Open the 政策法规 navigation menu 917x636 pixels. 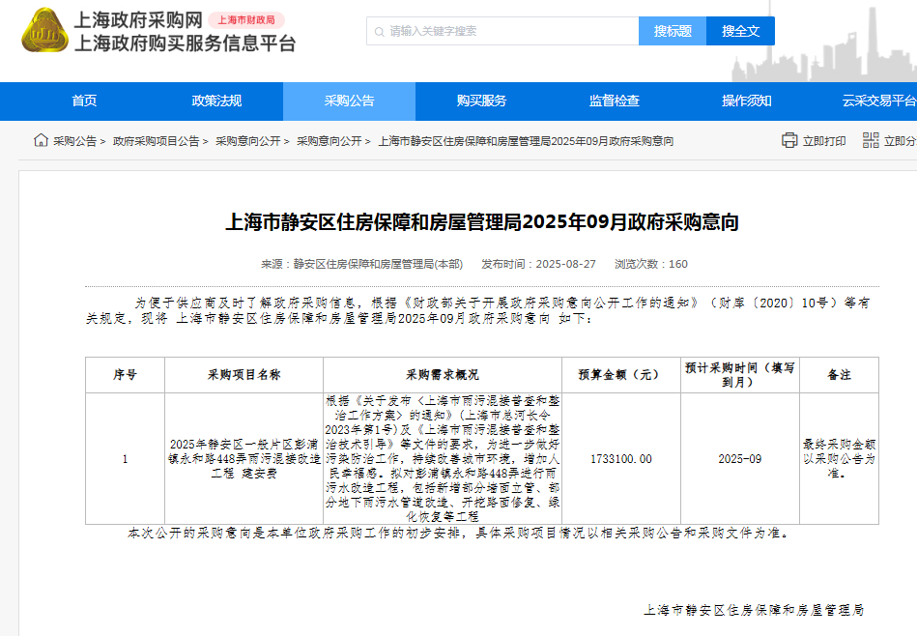216,101
